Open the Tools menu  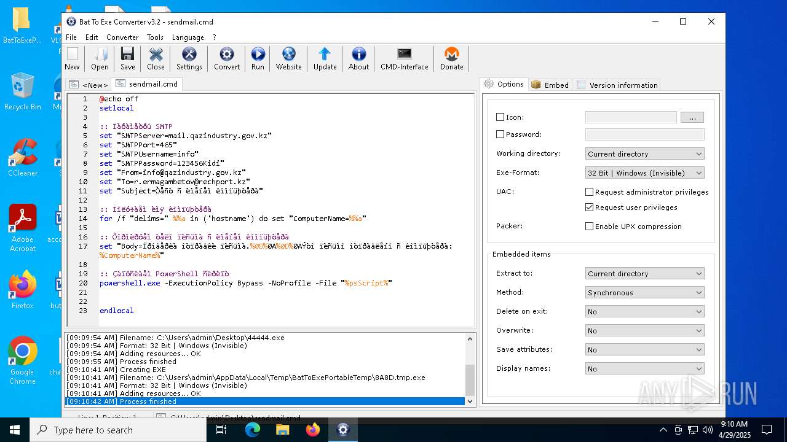[x=155, y=37]
